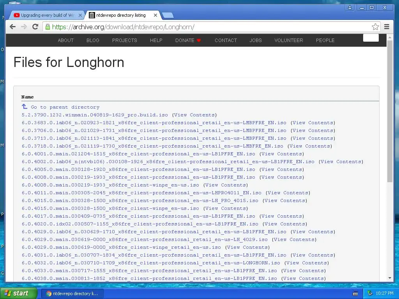The width and height of the screenshot is (399, 299).
Task: Download 6.0.4008.0 client-professional iso
Action: click(x=138, y=177)
